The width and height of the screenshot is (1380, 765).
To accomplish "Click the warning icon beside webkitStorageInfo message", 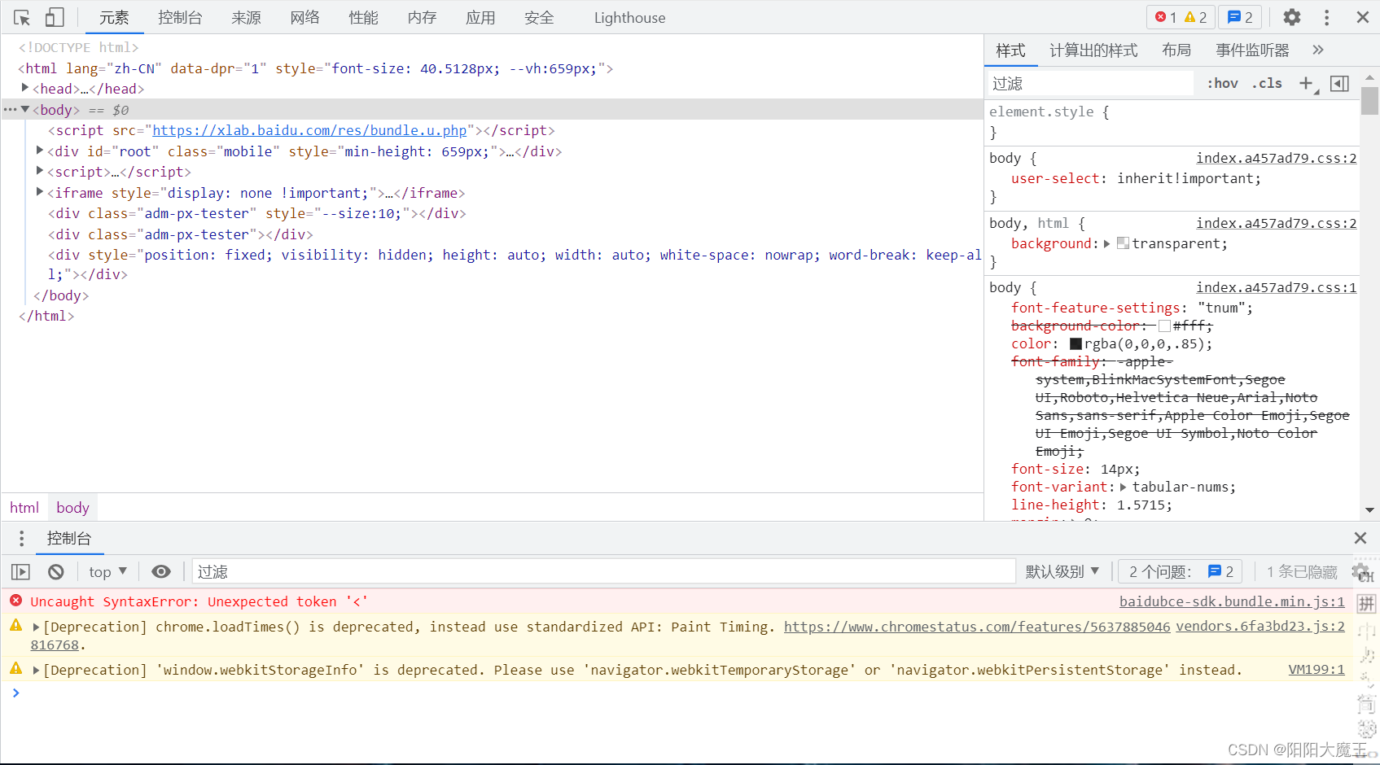I will [15, 668].
